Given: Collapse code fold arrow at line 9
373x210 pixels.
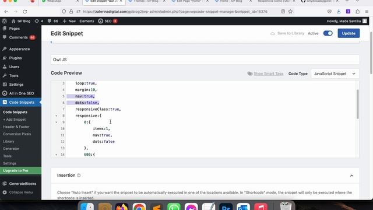Looking at the screenshot, I should [x=57, y=122].
